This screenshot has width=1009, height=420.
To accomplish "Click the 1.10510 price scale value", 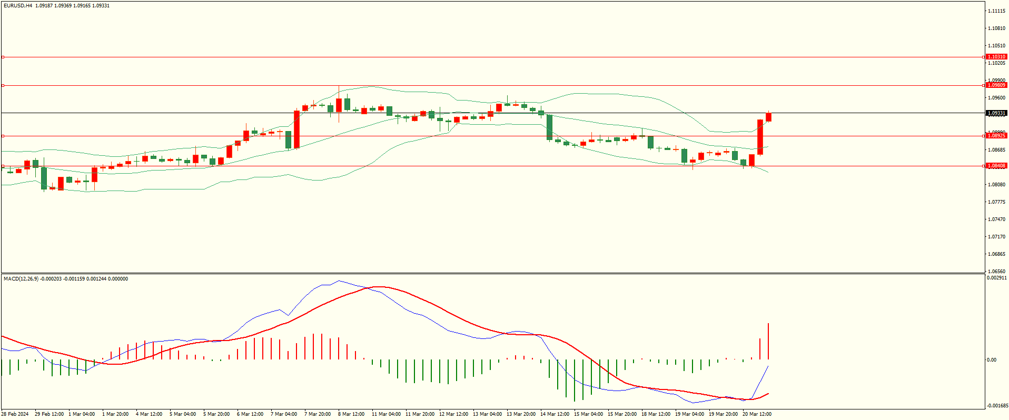I will 997,46.
